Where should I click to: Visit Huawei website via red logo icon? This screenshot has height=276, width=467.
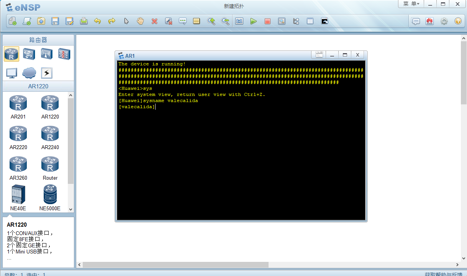click(429, 21)
